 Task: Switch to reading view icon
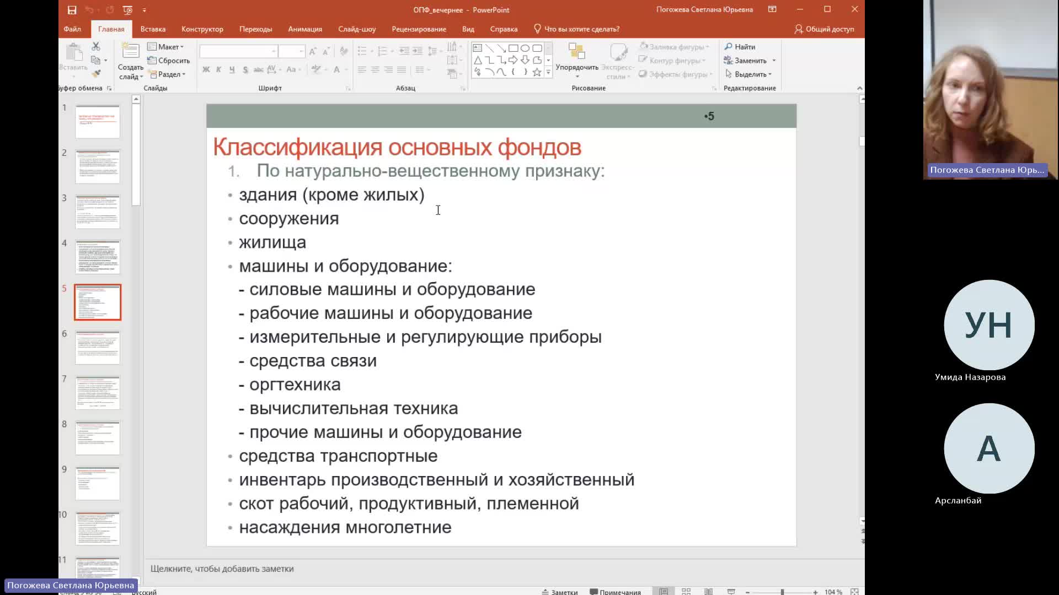[x=708, y=592]
